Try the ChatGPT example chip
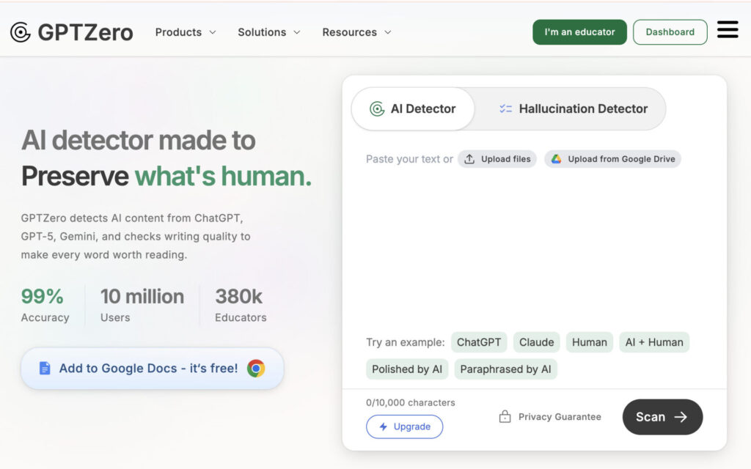751x469 pixels. tap(479, 342)
